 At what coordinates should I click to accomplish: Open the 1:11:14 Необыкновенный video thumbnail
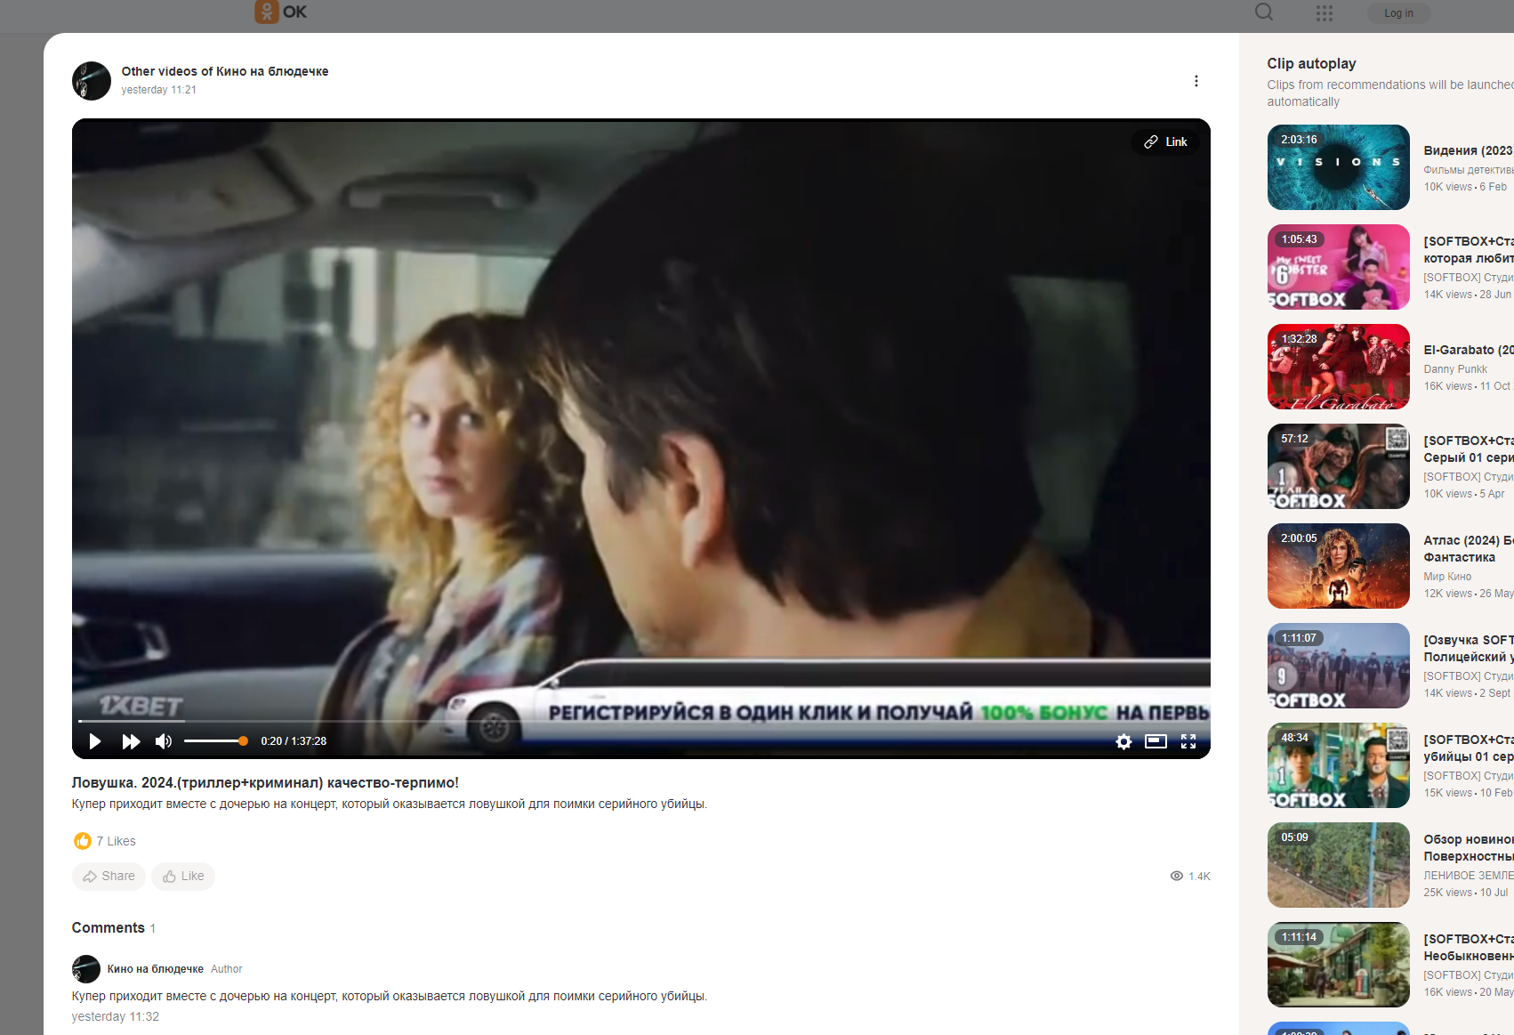click(1338, 965)
